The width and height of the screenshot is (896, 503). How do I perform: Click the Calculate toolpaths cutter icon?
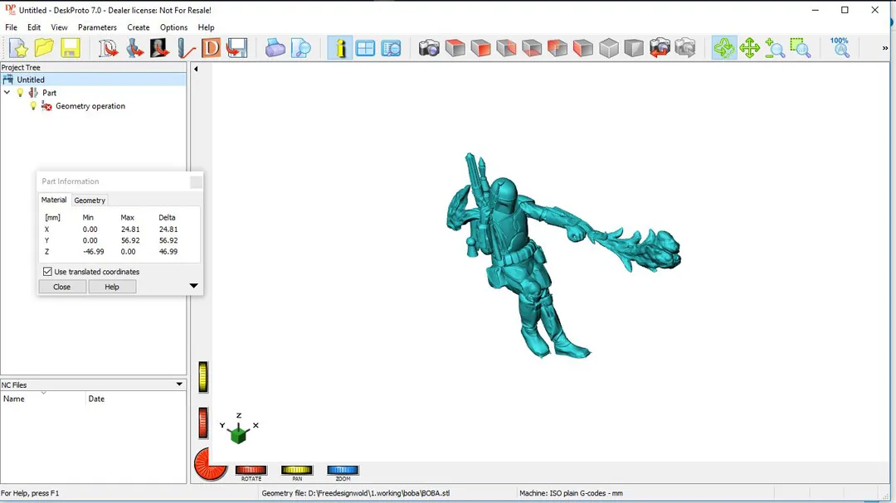(186, 48)
